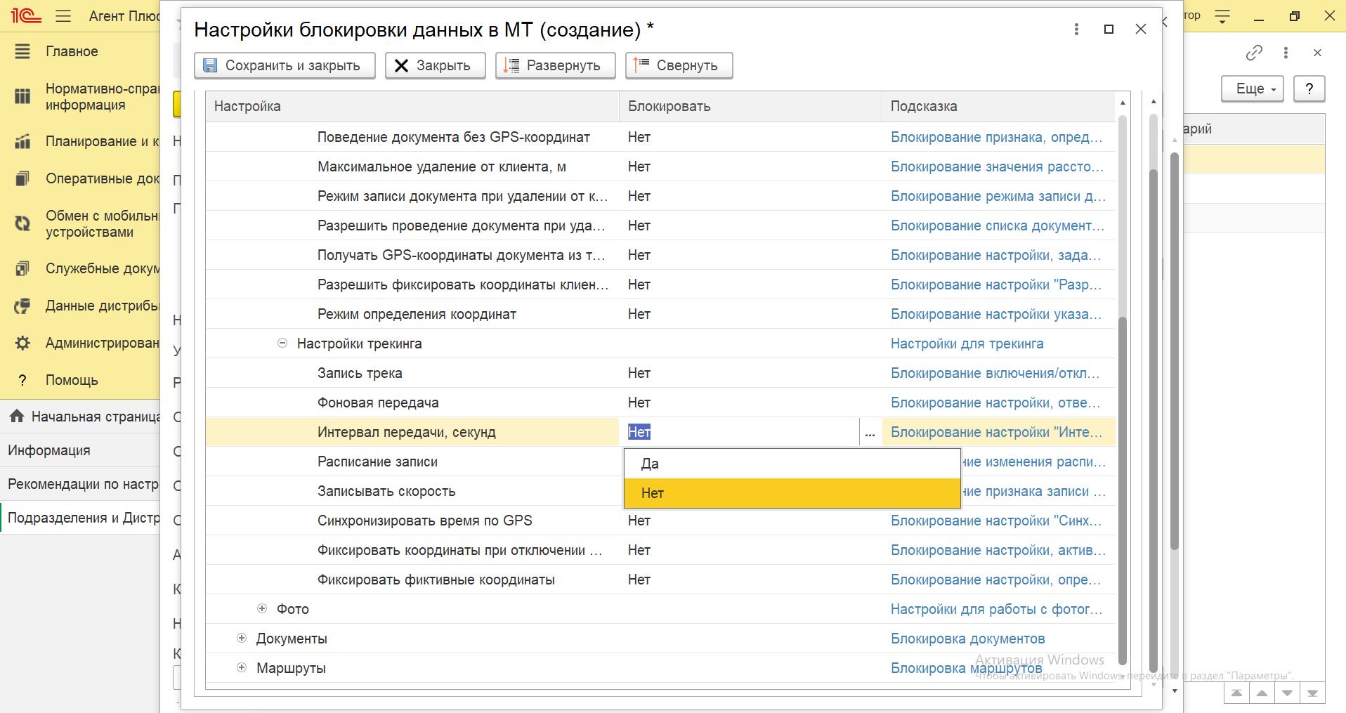The height and width of the screenshot is (713, 1346).
Task: Open Помощь question mark icon
Action: pos(22,380)
